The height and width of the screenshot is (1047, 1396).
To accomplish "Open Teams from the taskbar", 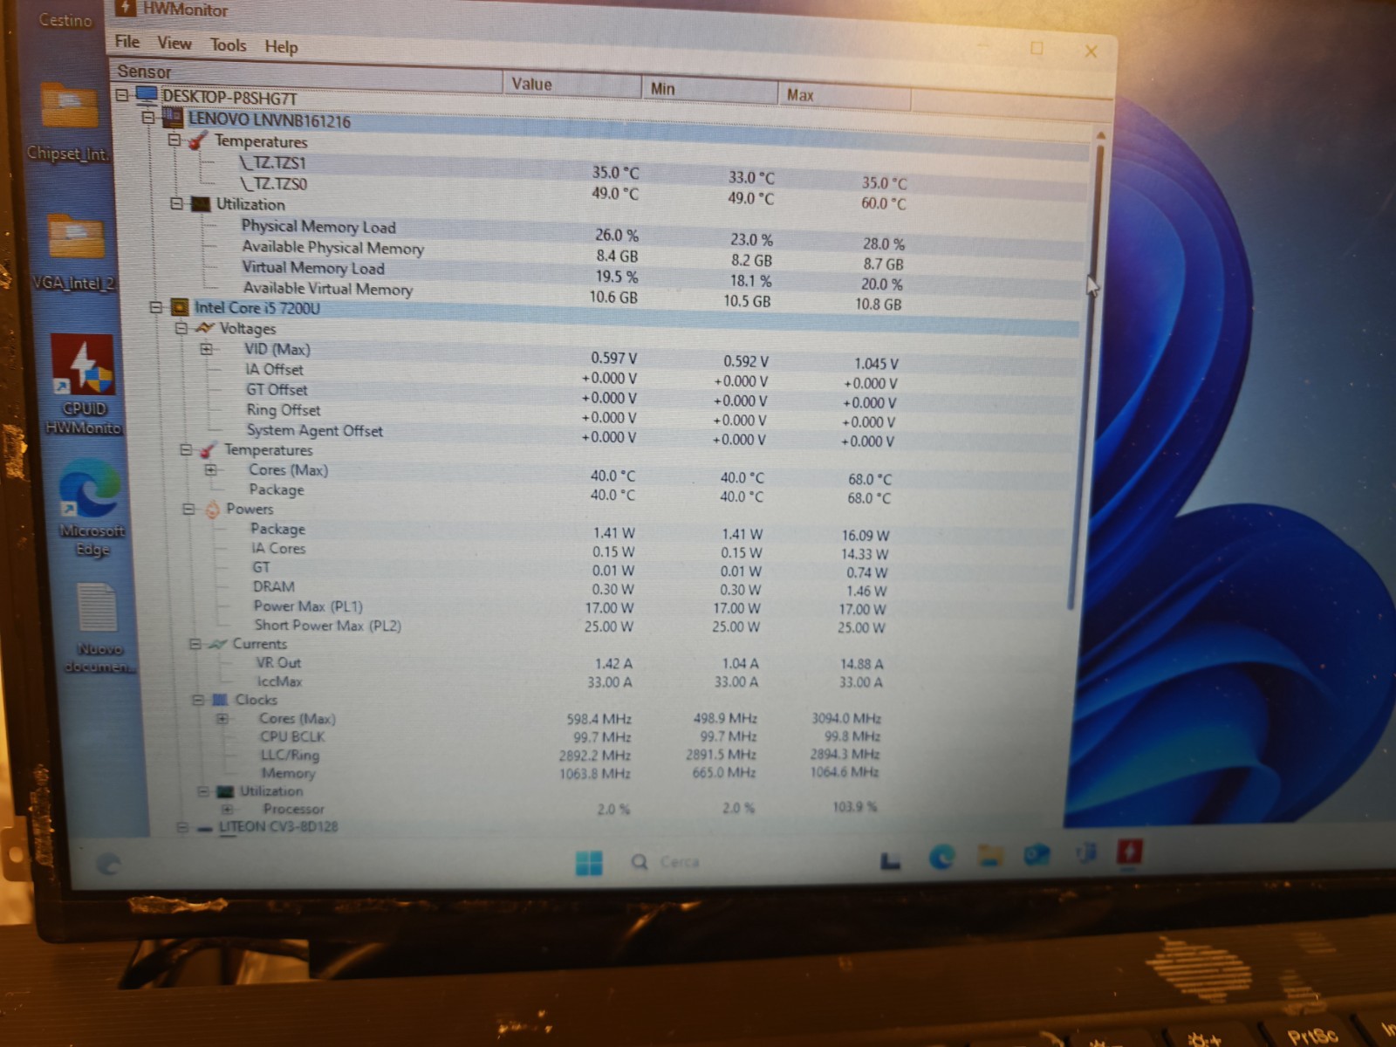I will [x=1085, y=853].
